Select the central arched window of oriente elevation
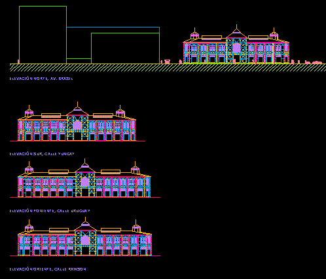 [x=85, y=240]
